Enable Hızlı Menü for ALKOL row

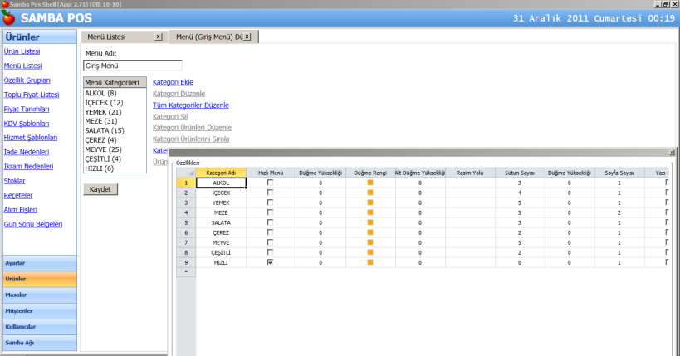coord(269,182)
